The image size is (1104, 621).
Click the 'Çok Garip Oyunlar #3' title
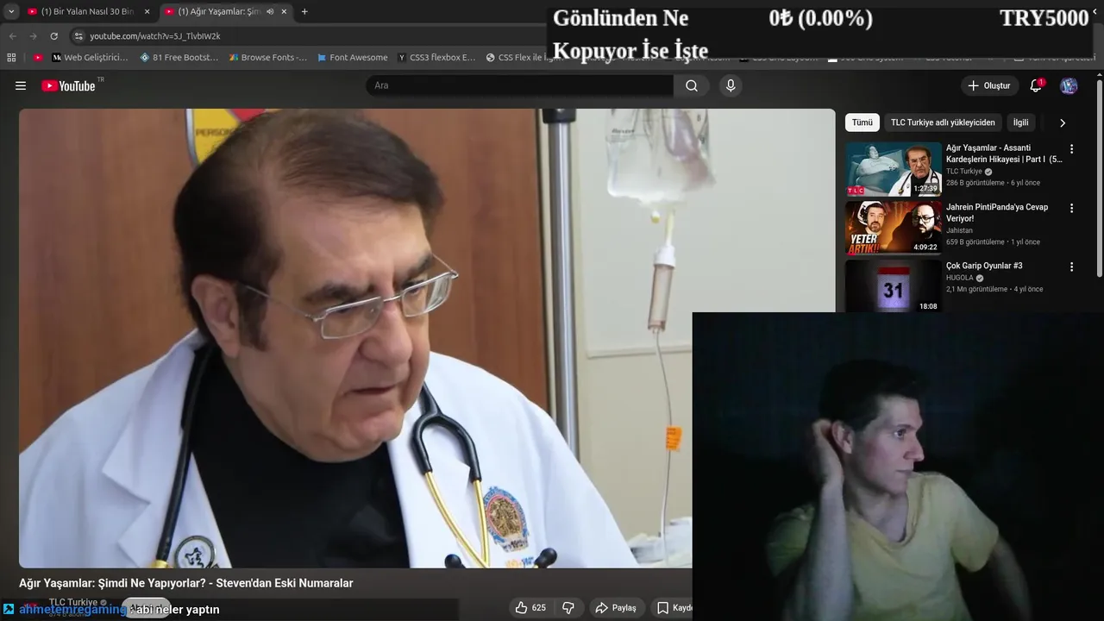984,266
